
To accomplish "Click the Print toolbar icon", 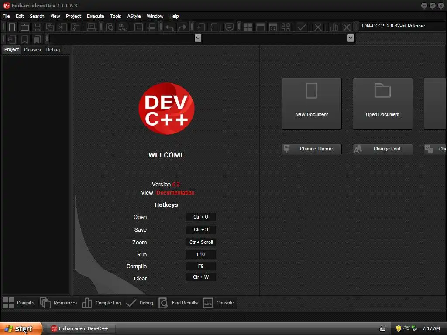I will (x=91, y=27).
